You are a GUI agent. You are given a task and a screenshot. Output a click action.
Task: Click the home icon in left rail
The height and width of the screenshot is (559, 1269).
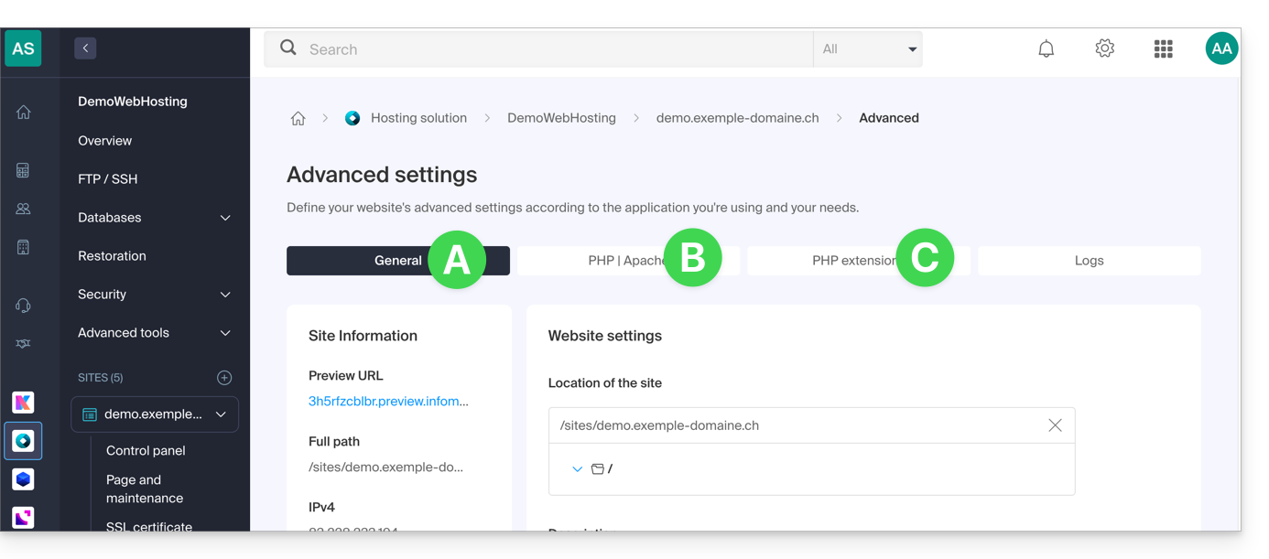pos(23,113)
